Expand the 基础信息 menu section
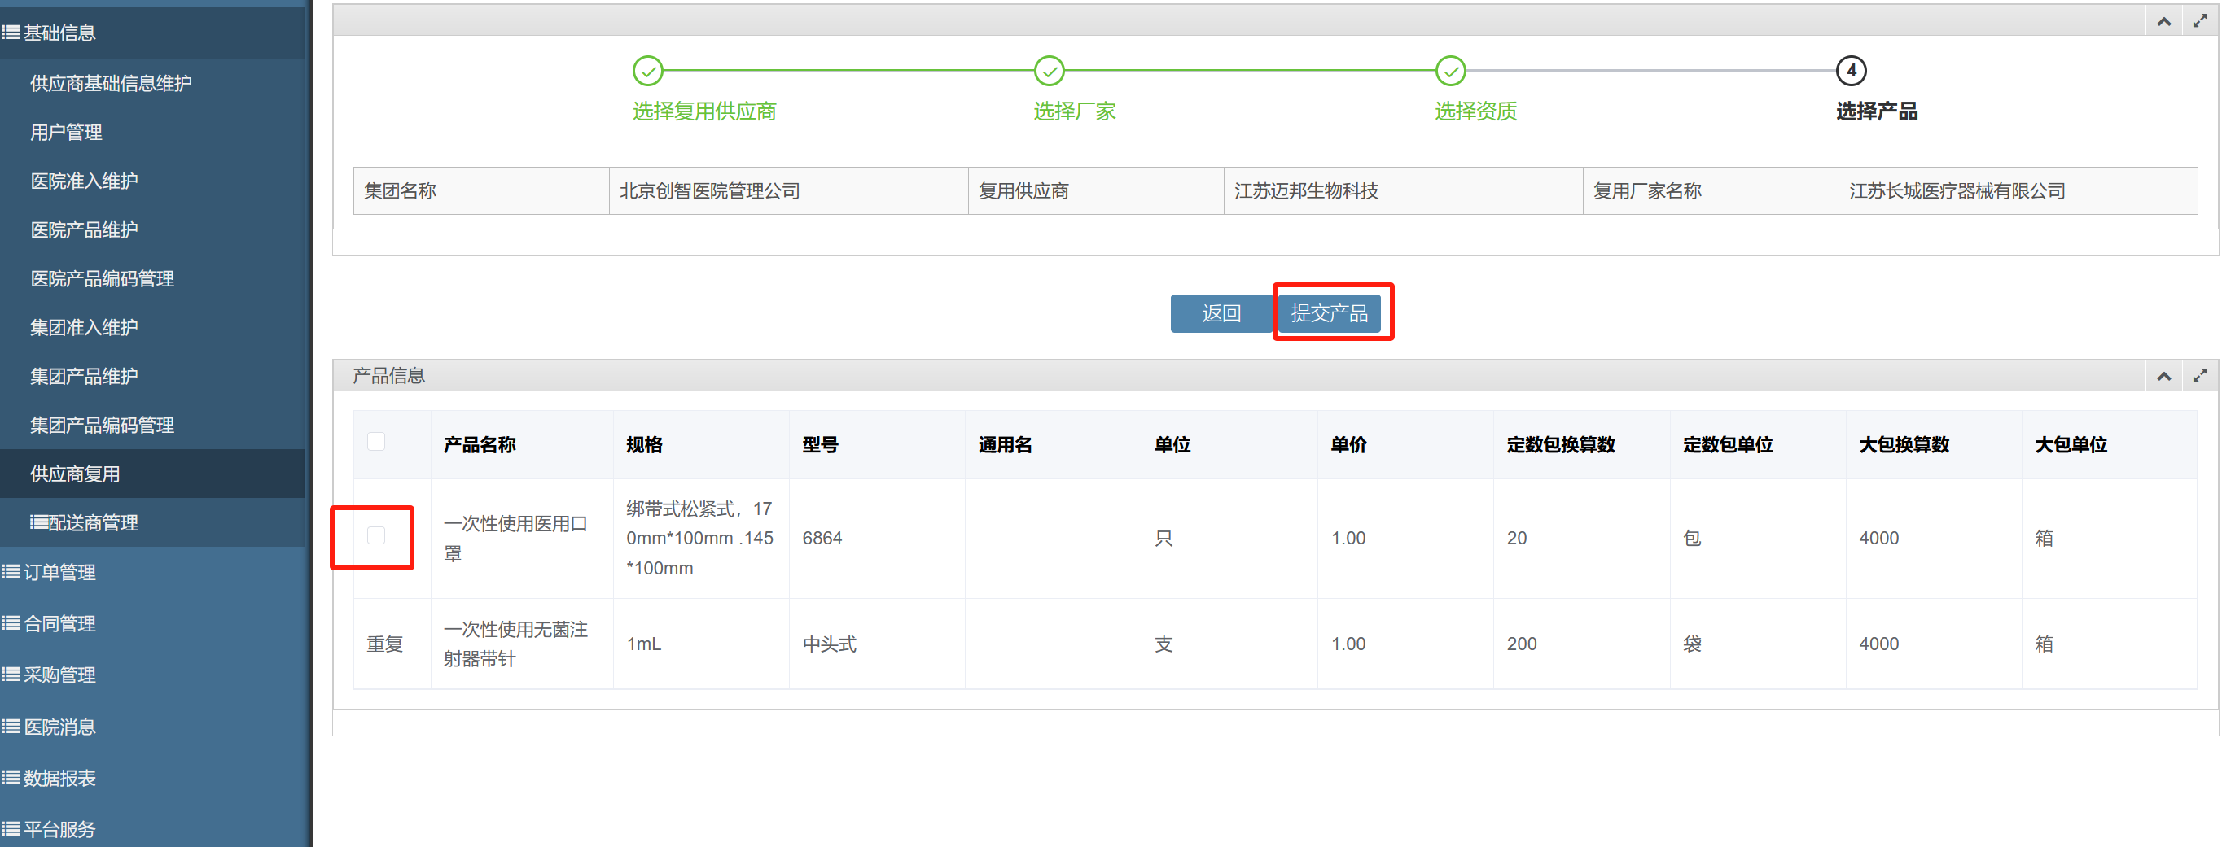 [151, 33]
